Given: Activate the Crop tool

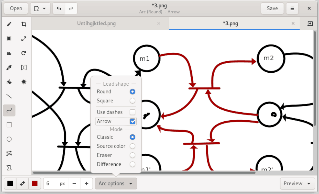Looking at the screenshot, I should (24, 24).
